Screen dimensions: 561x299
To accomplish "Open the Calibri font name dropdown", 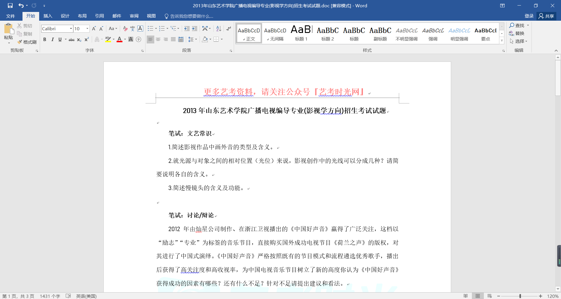I will (x=71, y=29).
